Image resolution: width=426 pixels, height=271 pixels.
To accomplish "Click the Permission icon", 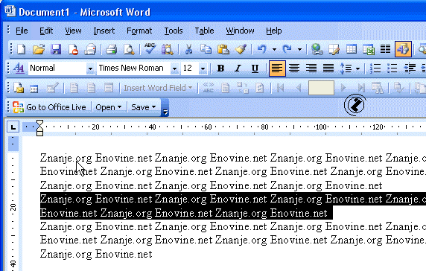I will (x=73, y=49).
